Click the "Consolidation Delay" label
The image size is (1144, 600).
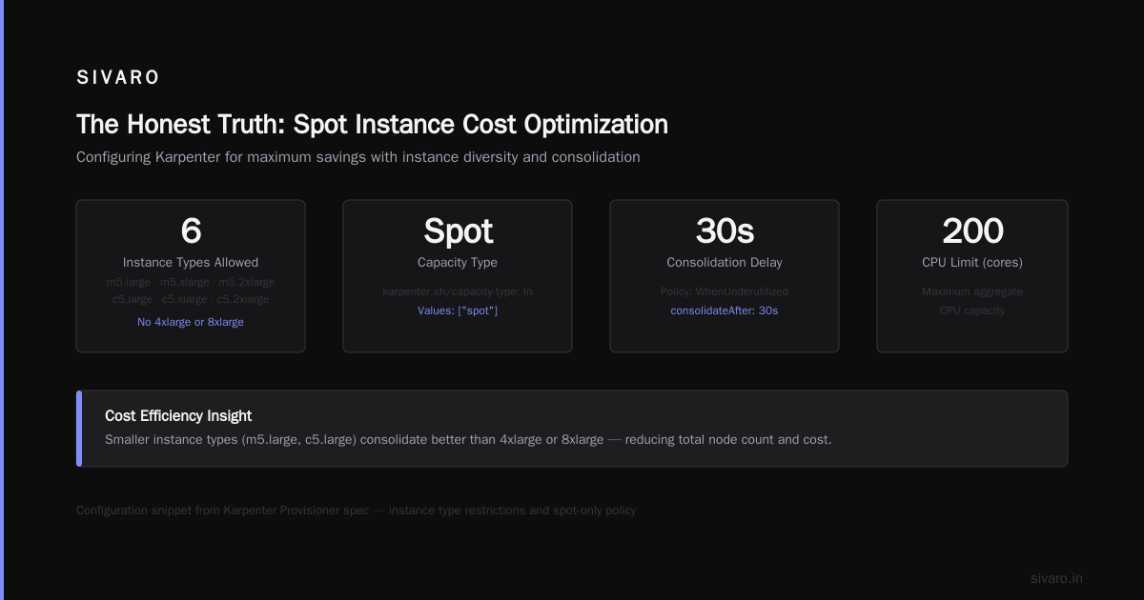point(725,262)
